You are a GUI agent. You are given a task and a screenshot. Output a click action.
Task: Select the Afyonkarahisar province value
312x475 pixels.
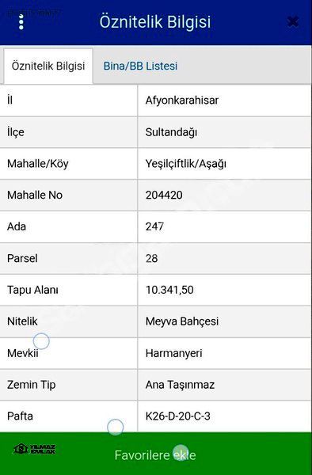click(182, 101)
